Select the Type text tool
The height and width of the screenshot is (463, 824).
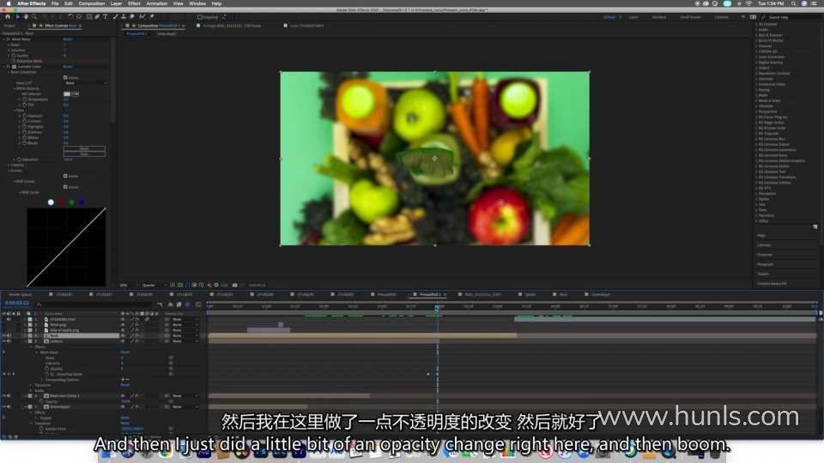tap(105, 17)
